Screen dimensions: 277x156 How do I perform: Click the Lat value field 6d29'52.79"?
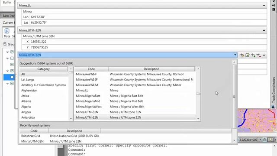(148, 23)
